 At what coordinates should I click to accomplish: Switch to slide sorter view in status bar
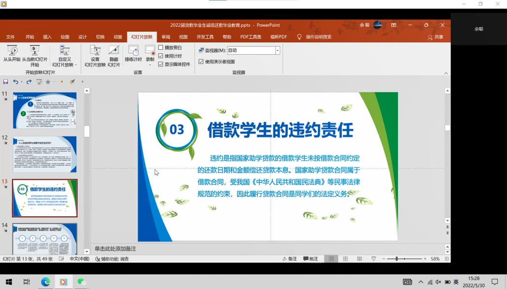point(345,259)
